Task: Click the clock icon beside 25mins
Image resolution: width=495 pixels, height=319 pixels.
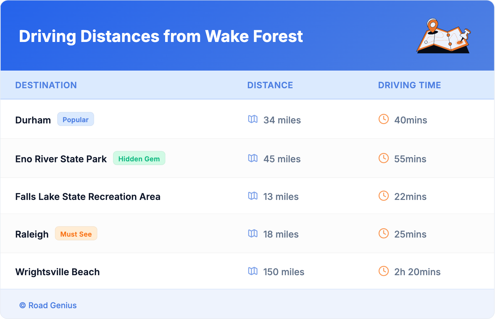Action: [x=384, y=234]
